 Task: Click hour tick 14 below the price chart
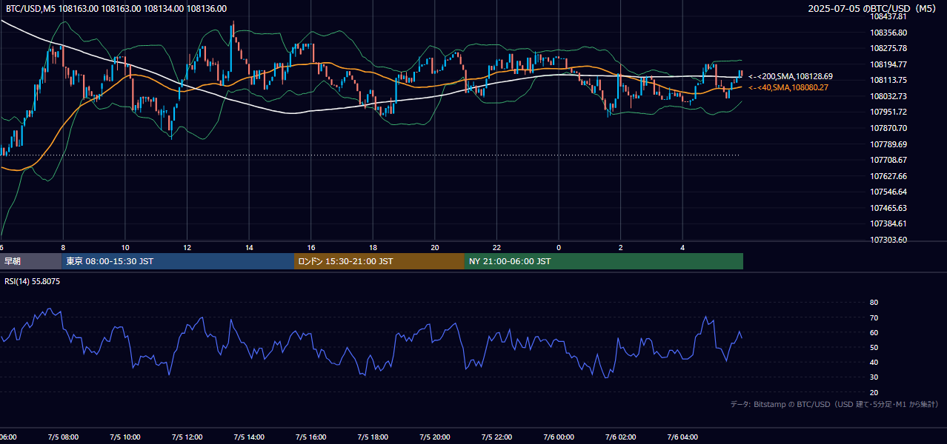pyautogui.click(x=249, y=248)
